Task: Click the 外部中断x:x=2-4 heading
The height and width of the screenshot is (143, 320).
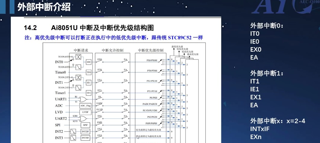Action: 278,121
